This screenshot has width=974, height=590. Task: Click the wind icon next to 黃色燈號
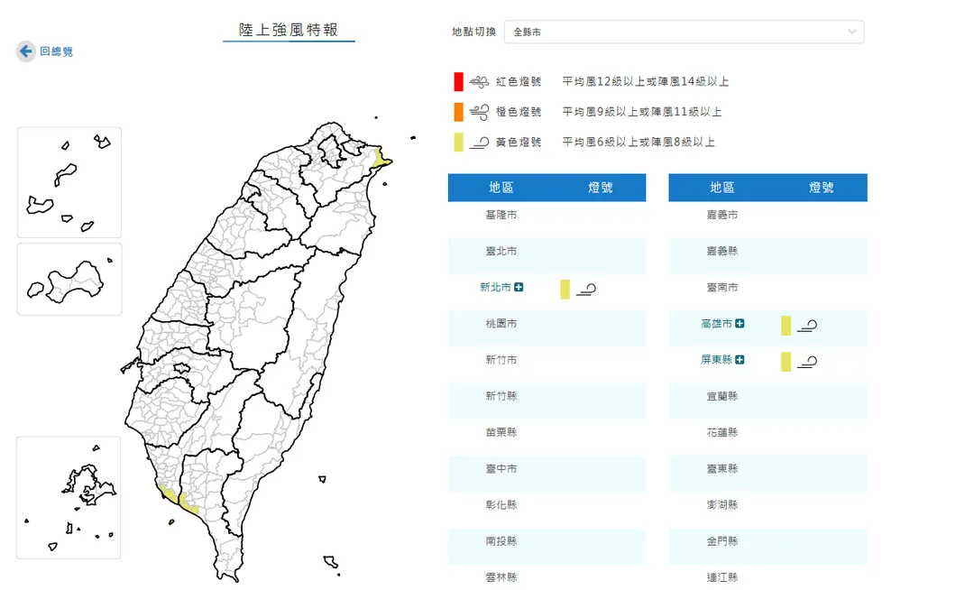click(479, 143)
